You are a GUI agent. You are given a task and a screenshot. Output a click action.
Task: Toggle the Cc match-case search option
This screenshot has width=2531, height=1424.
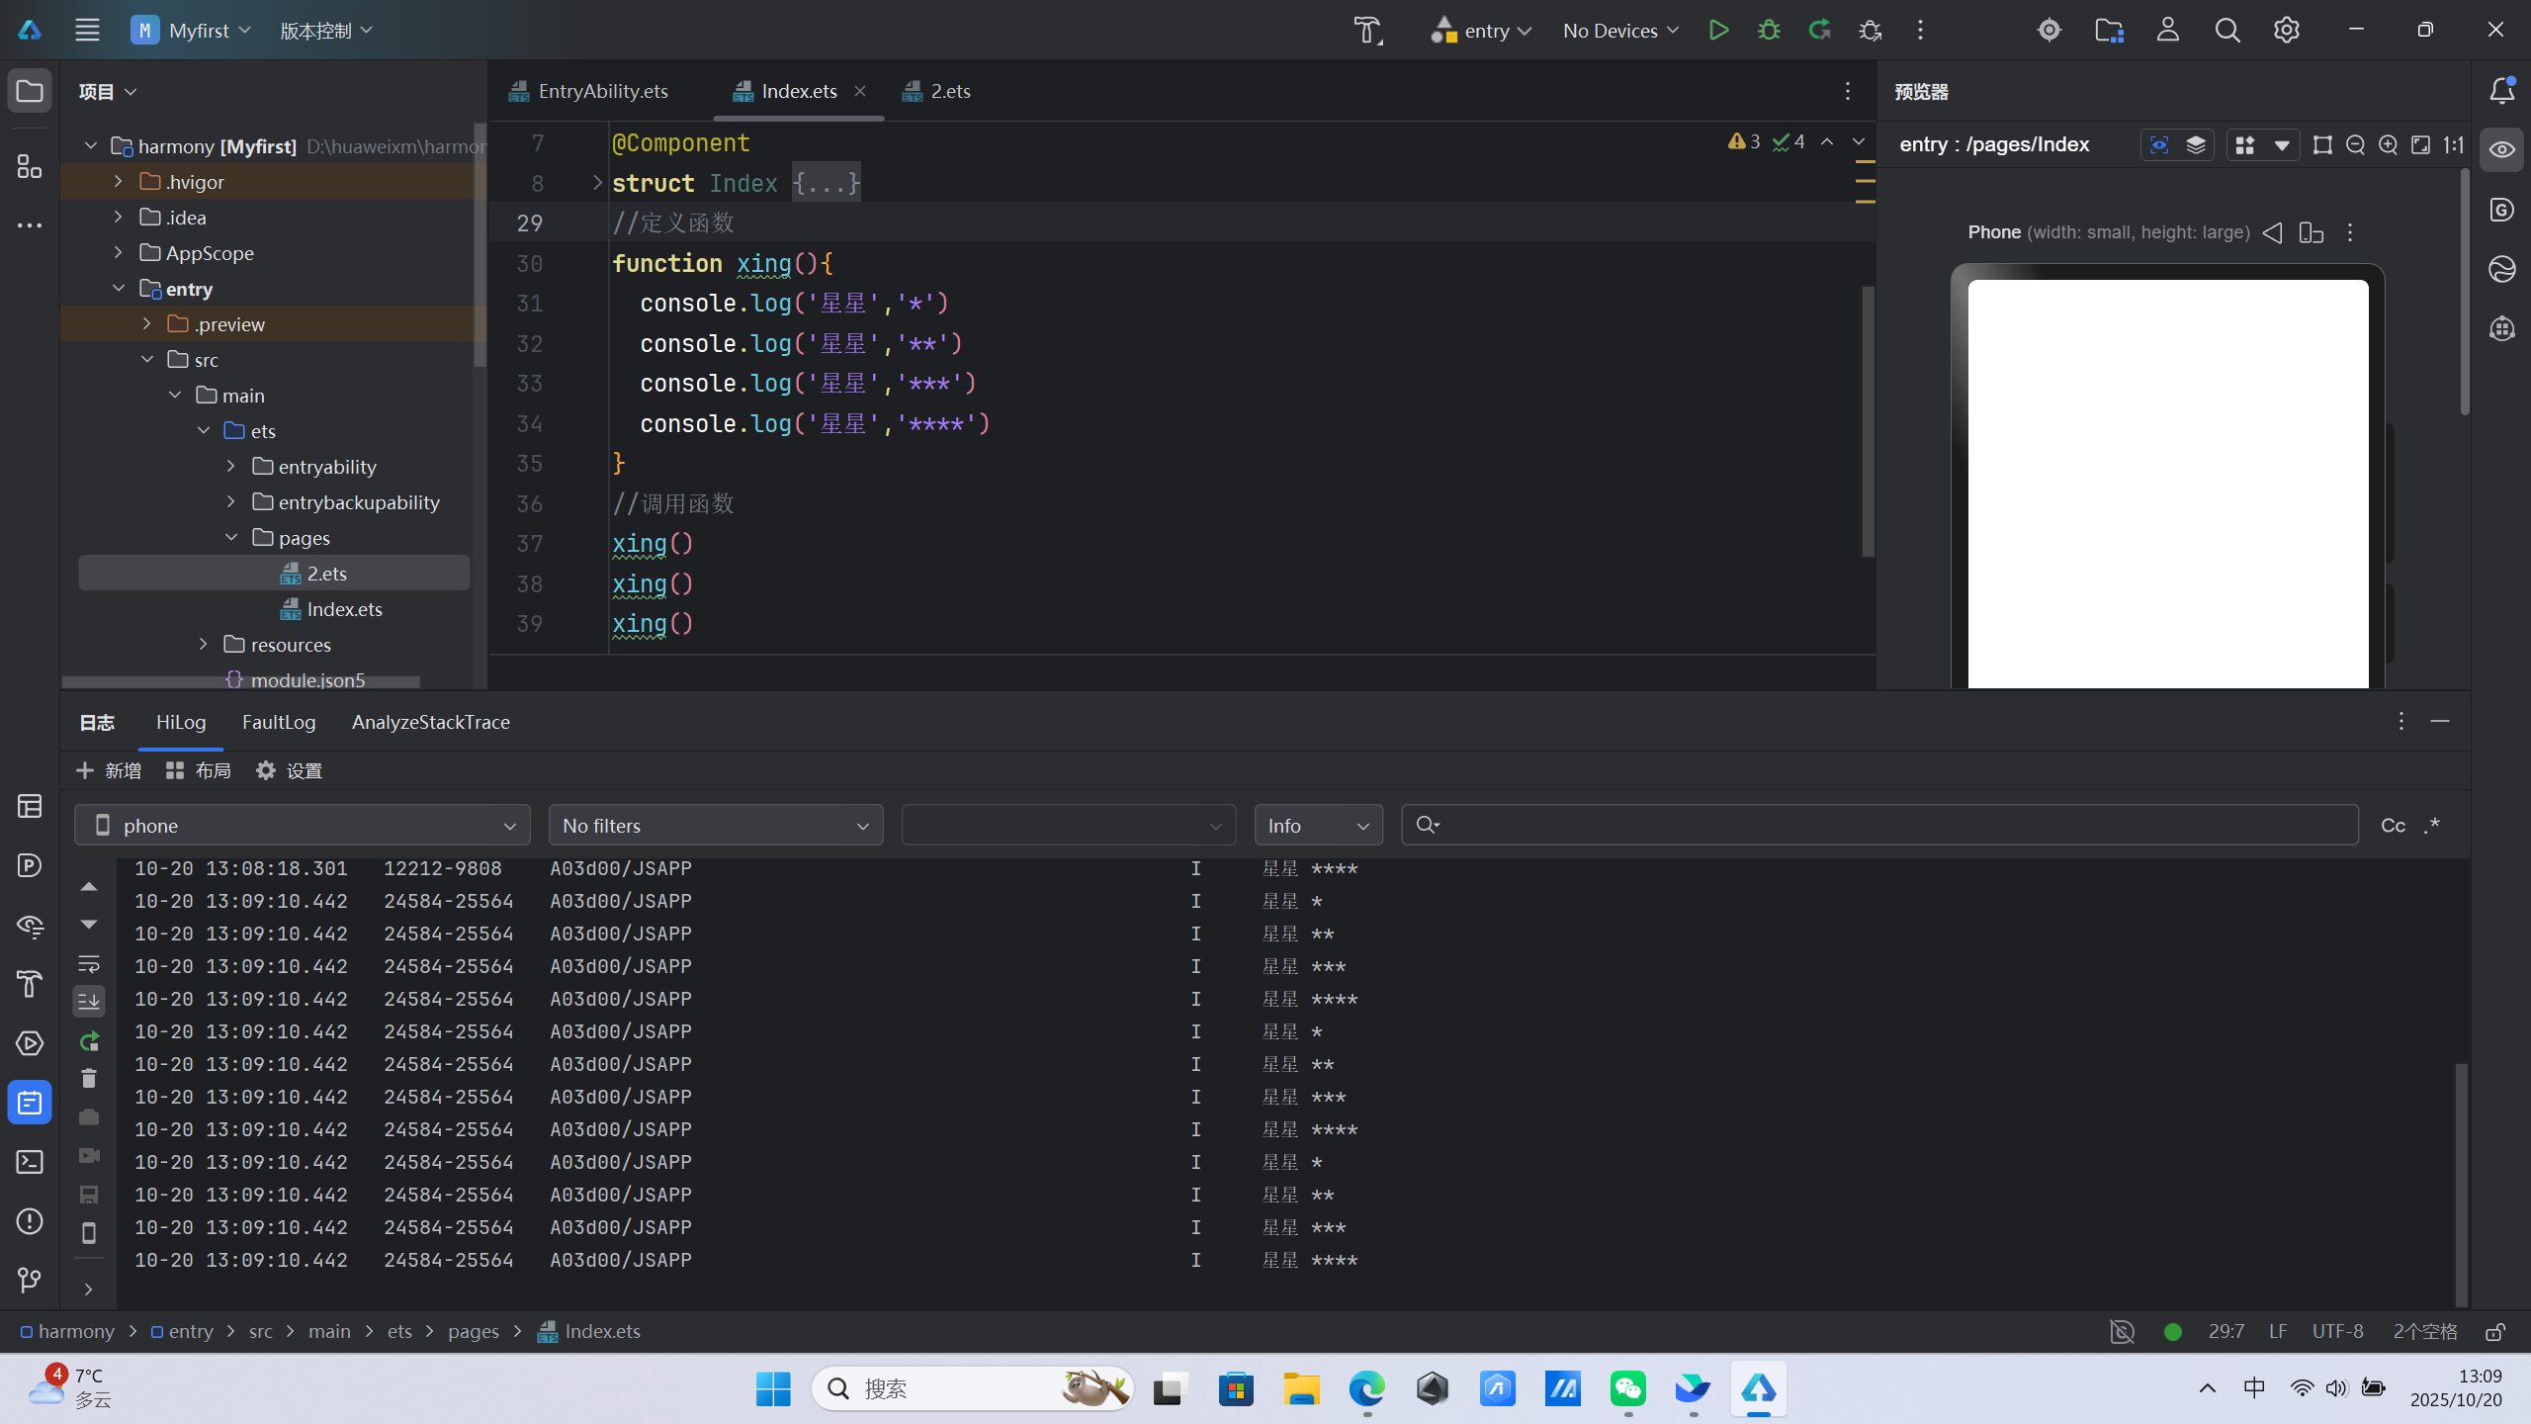pyautogui.click(x=2393, y=826)
